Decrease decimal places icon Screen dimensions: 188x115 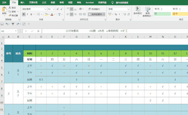[x=129, y=14]
